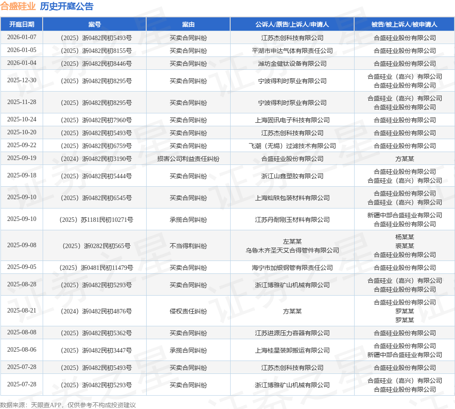Click case number (2025)浙0282民初565号
Image resolution: width=455 pixels, height=409 pixels.
pyautogui.click(x=96, y=246)
